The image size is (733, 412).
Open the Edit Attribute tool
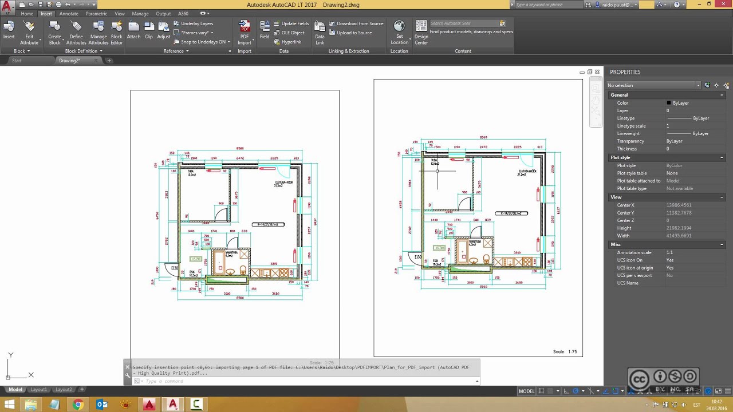pyautogui.click(x=29, y=33)
